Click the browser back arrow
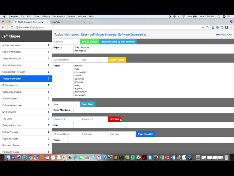Viewport: 234px width, 176px height. [x=3, y=27]
